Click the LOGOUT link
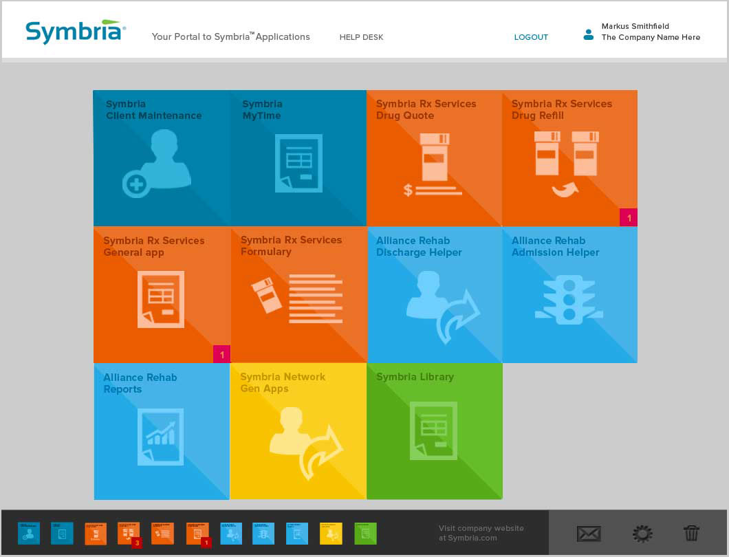The width and height of the screenshot is (729, 557). coord(531,37)
